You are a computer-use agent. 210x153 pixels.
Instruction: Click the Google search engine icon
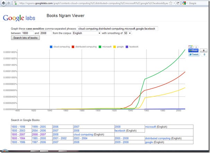(184, 3)
